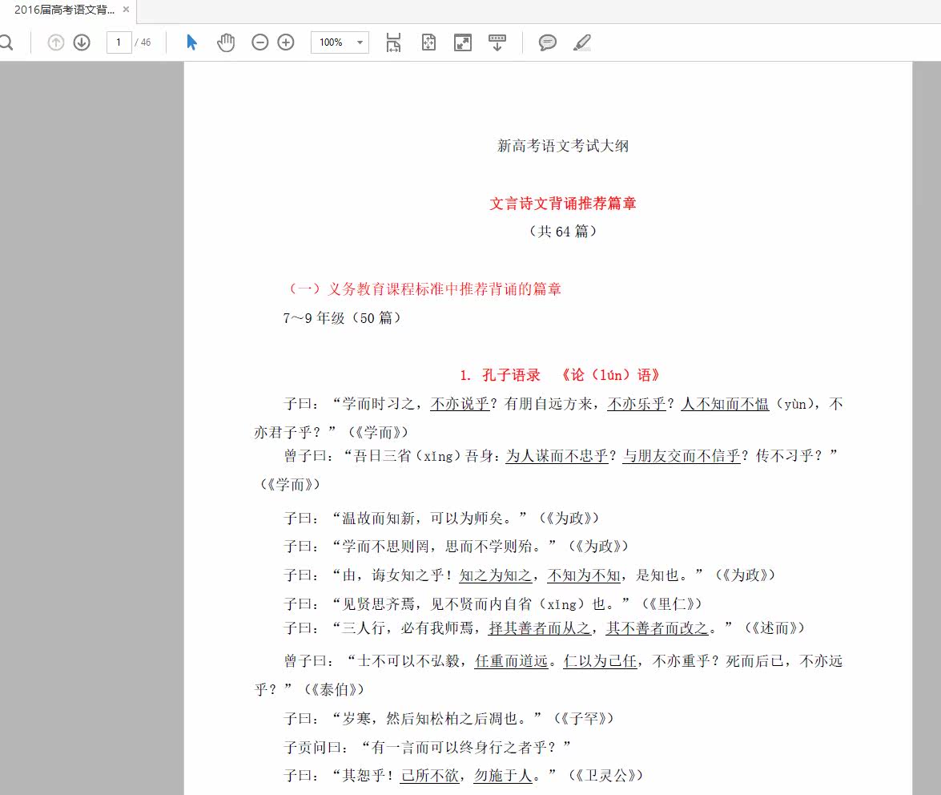Image resolution: width=941 pixels, height=795 pixels.
Task: Zoom out using the minus icon
Action: pyautogui.click(x=259, y=42)
